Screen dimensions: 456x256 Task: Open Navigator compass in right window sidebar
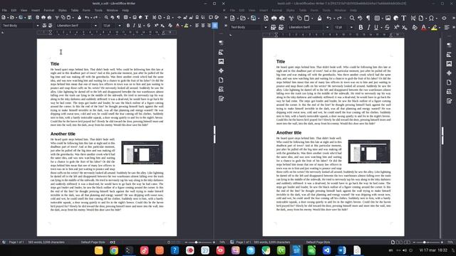point(450,73)
